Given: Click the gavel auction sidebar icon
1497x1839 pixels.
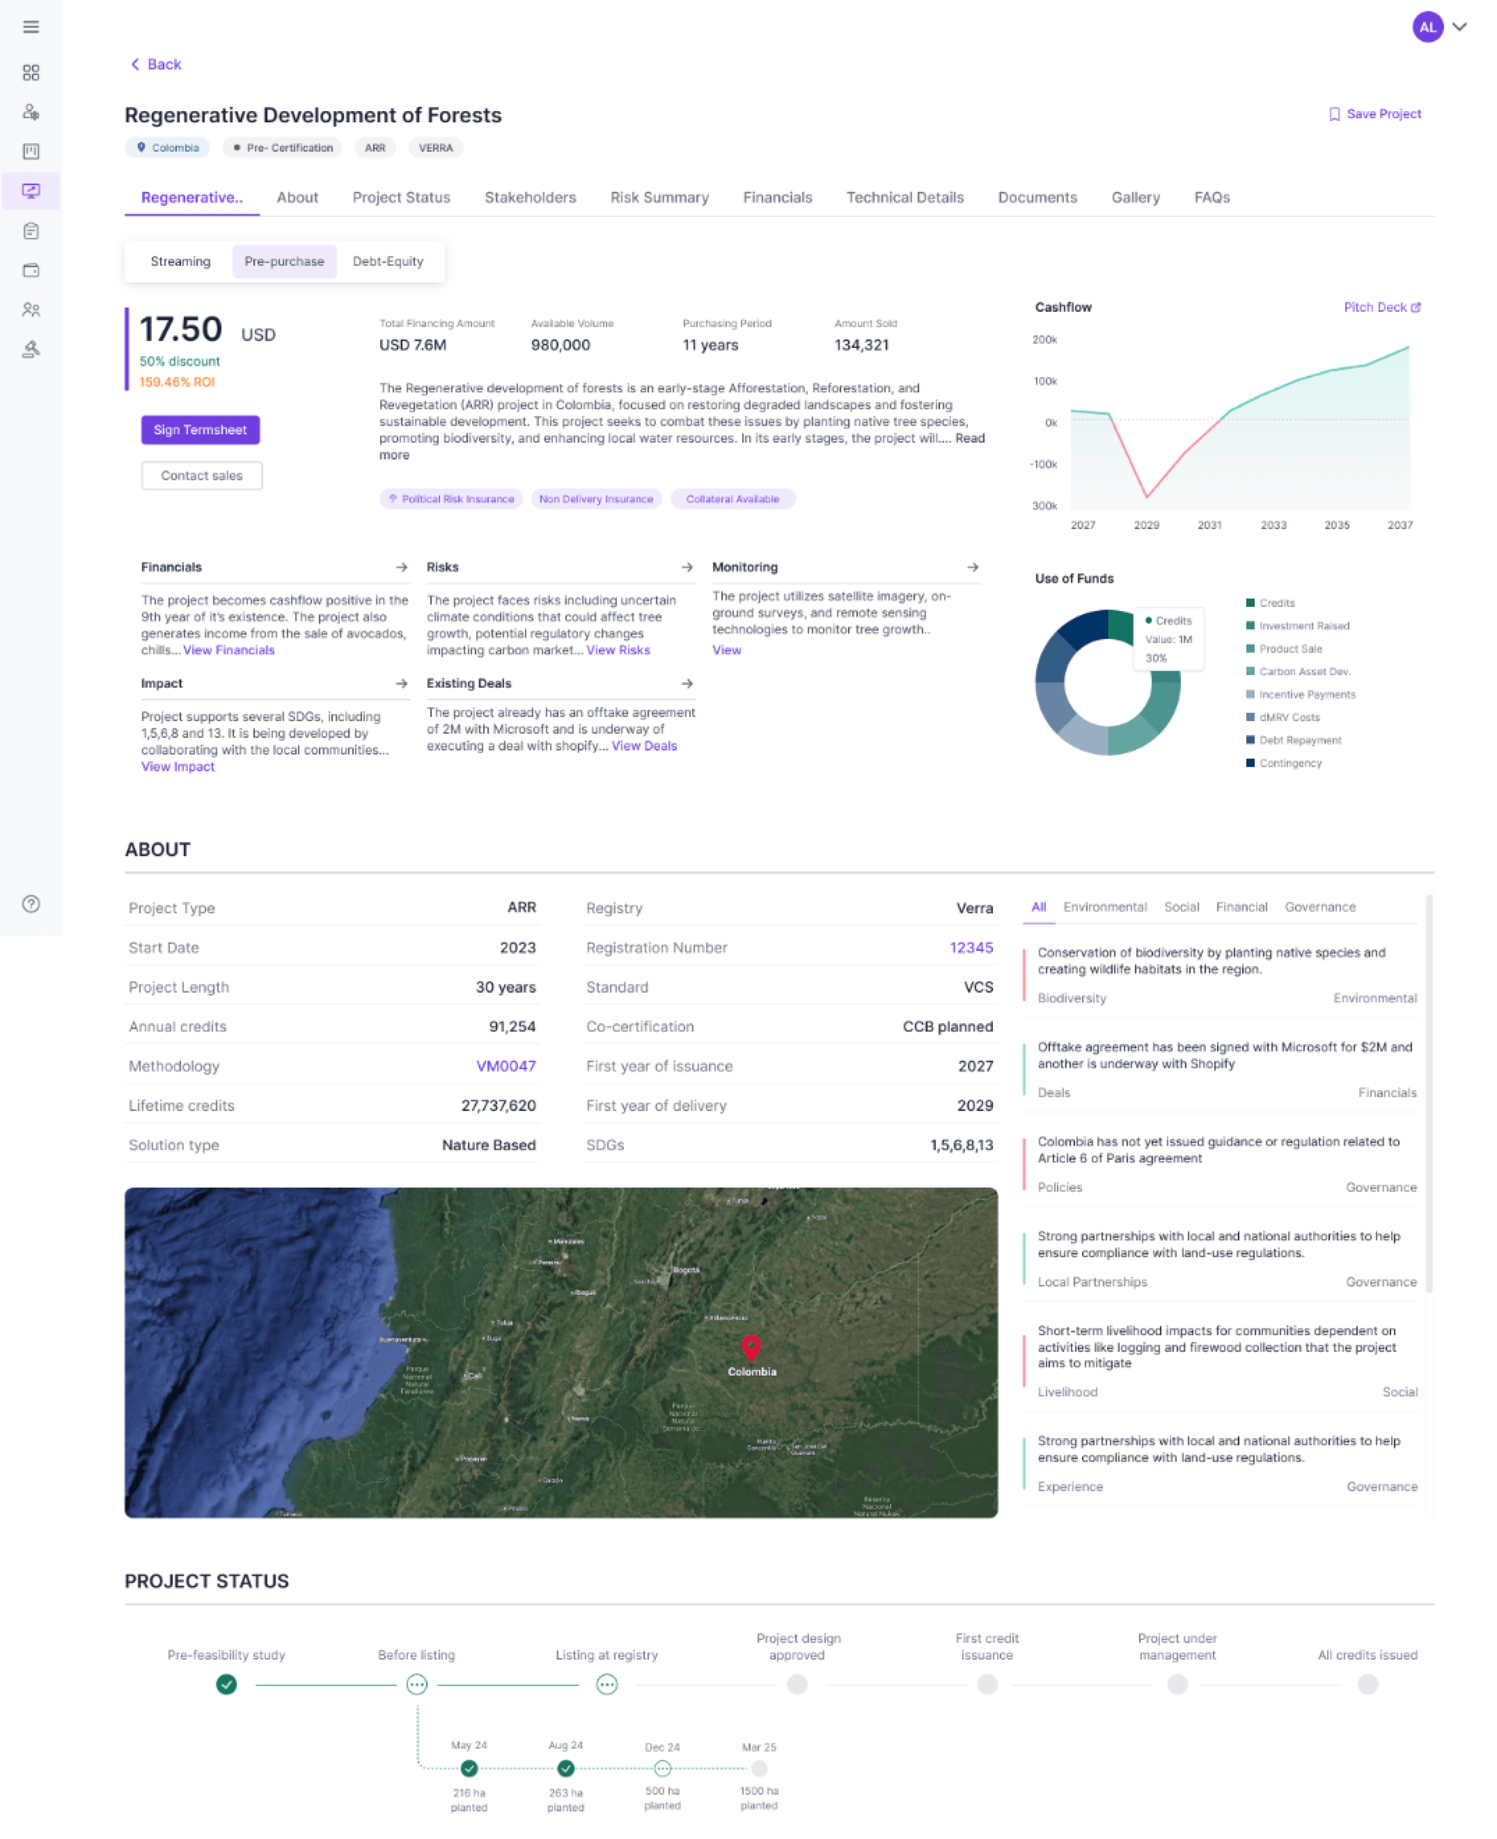Looking at the screenshot, I should [31, 349].
